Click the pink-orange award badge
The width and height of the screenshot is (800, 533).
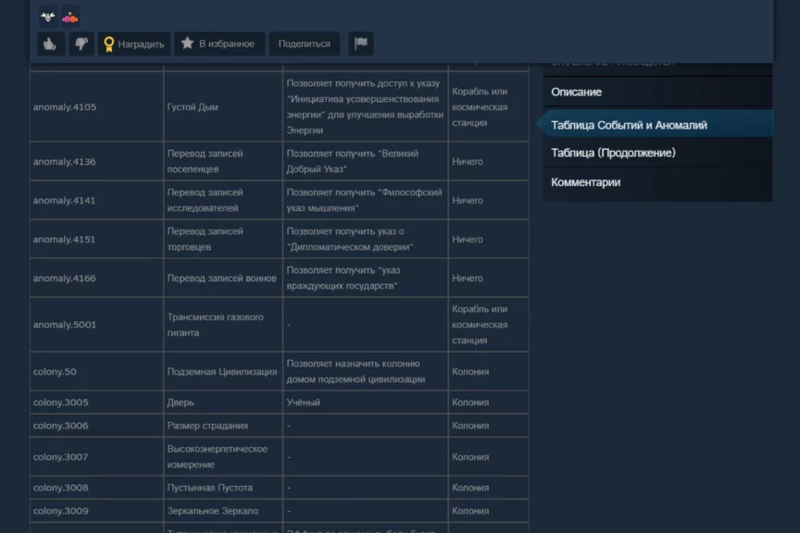69,16
